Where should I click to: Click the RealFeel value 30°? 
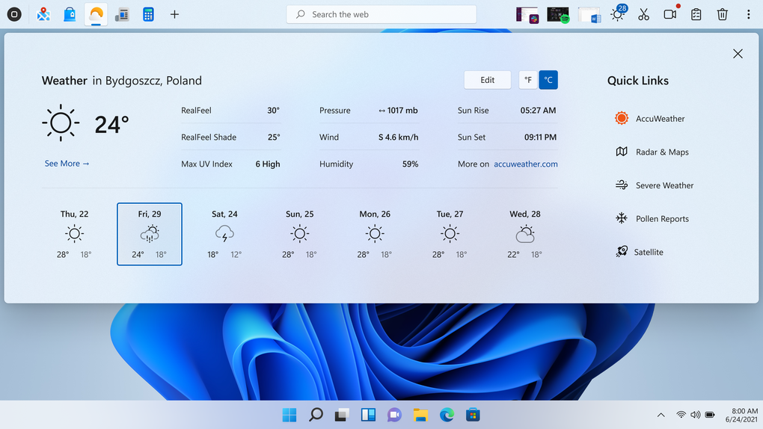click(273, 111)
